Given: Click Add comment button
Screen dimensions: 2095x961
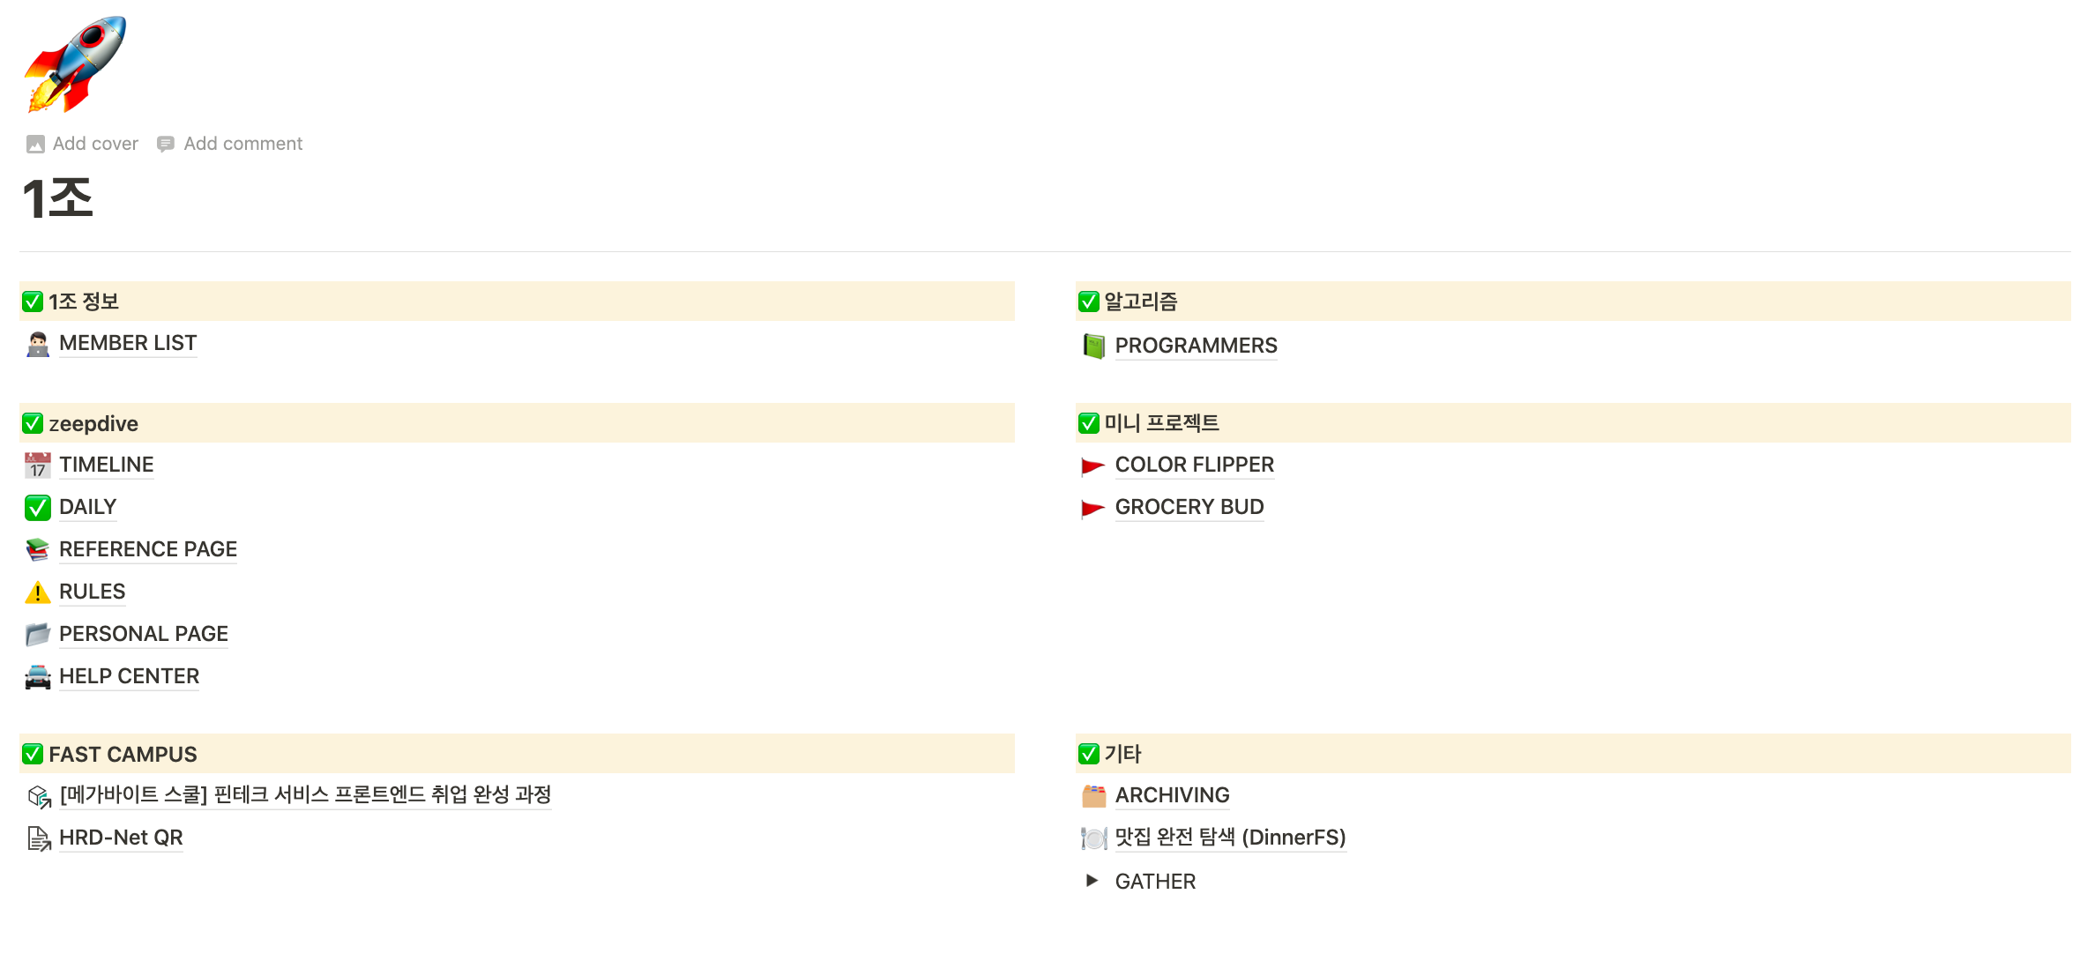Looking at the screenshot, I should [230, 144].
